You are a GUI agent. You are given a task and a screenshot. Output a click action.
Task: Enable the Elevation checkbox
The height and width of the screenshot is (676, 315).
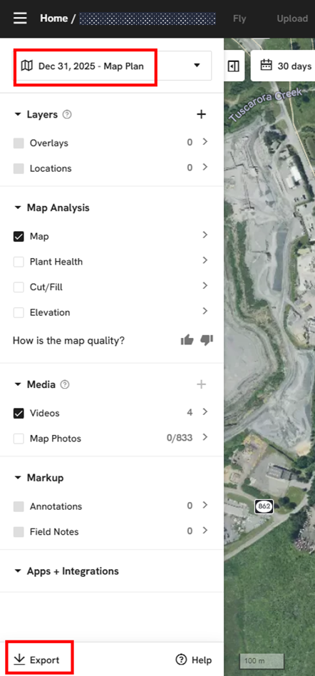(x=19, y=312)
